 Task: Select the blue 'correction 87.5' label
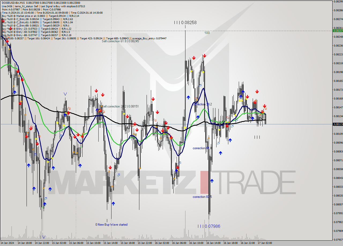(202, 197)
